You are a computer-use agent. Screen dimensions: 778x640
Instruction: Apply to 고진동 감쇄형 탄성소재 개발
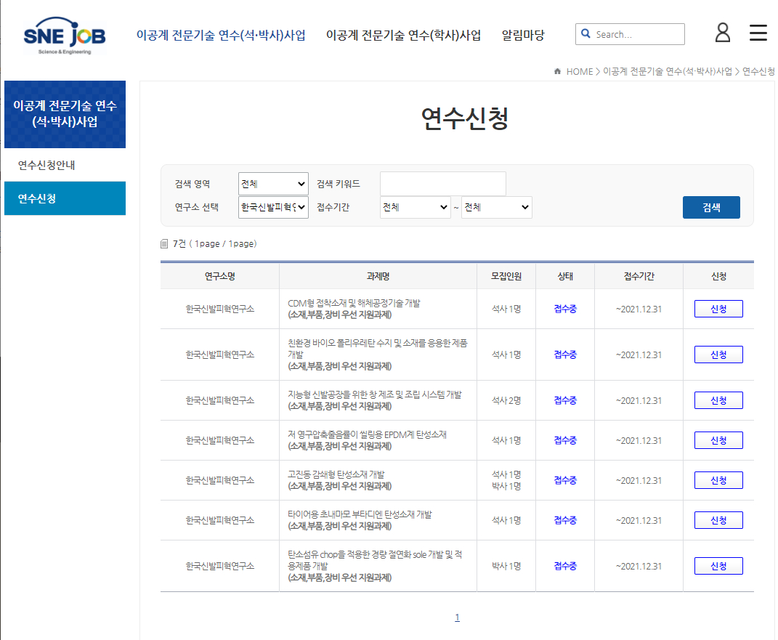click(x=718, y=480)
